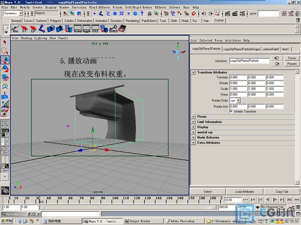Screen dimensions: 301x225
Task: Click the Load Attributes button
Action: pyautogui.click(x=245, y=192)
